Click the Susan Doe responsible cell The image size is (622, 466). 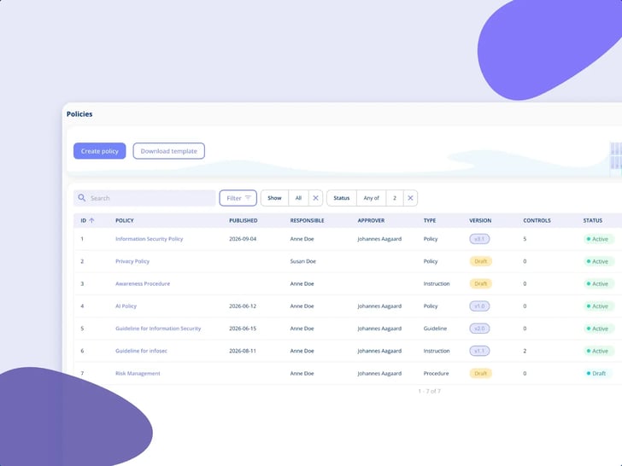pyautogui.click(x=303, y=261)
